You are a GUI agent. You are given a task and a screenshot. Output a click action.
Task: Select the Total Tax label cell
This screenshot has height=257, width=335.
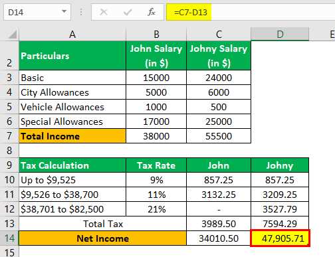[x=103, y=224]
